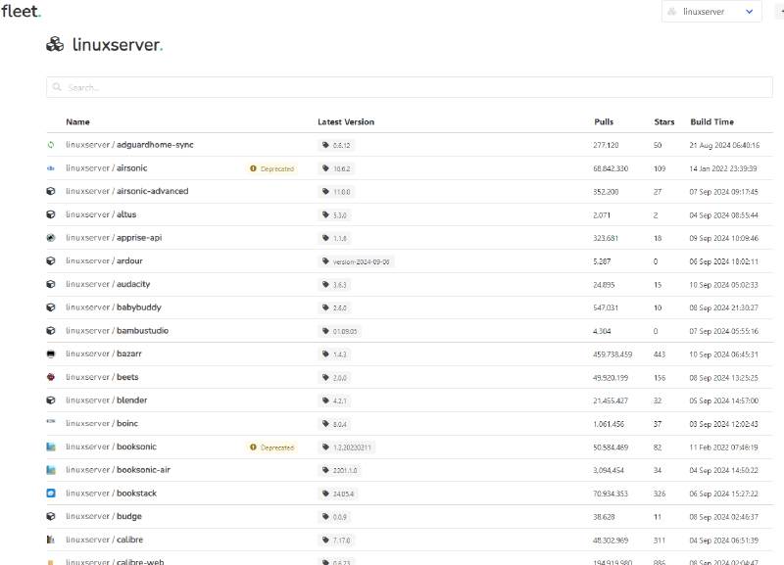Click the boinc row icon
Viewport: 784px width, 565px height.
(x=51, y=422)
